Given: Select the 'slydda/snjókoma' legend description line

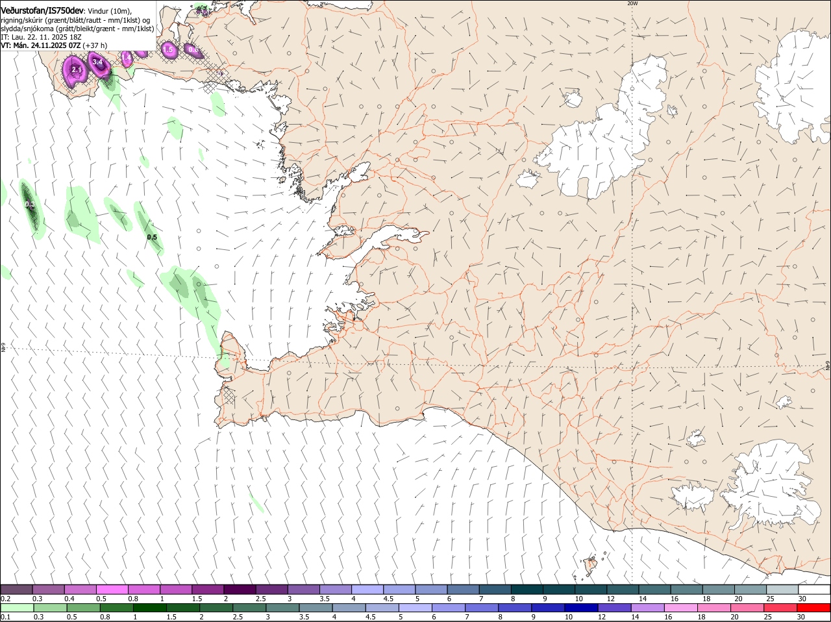Looking at the screenshot, I should point(77,29).
